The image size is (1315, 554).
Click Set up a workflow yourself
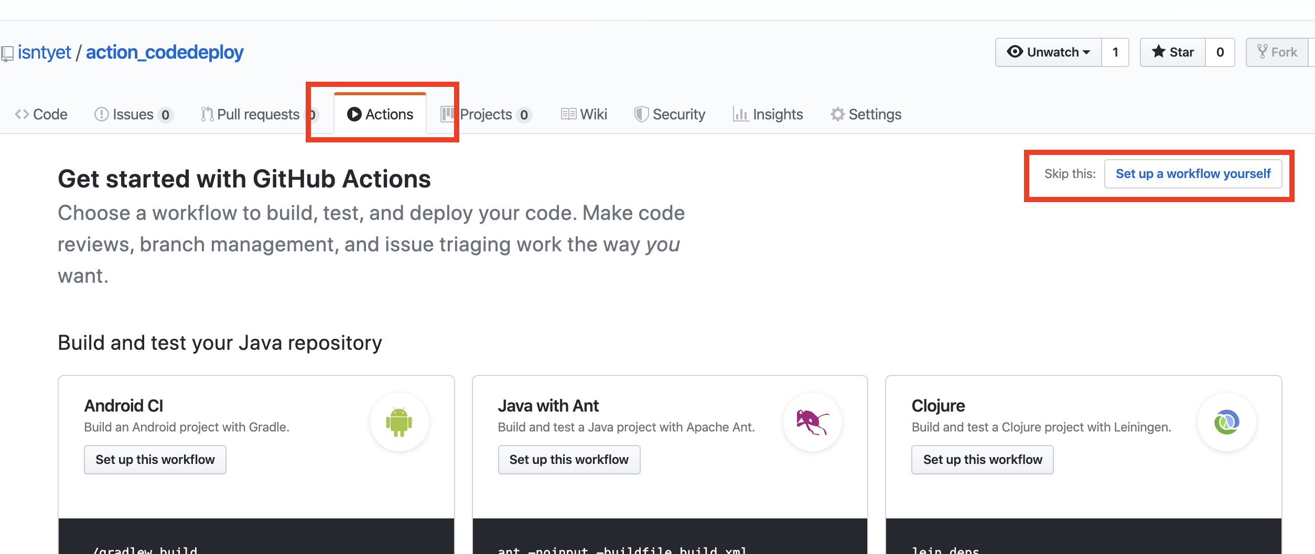click(x=1193, y=174)
